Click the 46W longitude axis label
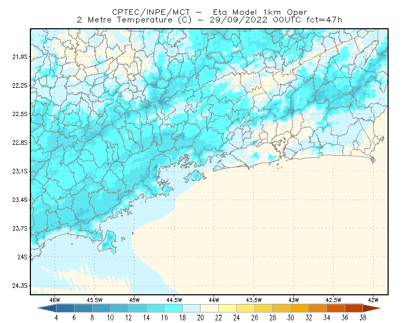Viewport: 419px width, 323px height. [x=55, y=300]
